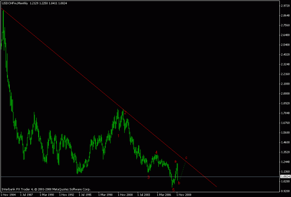Viewport: 291px width, 197px height.
Task: Select the red corrective wave label "b"
Action: click(179, 183)
